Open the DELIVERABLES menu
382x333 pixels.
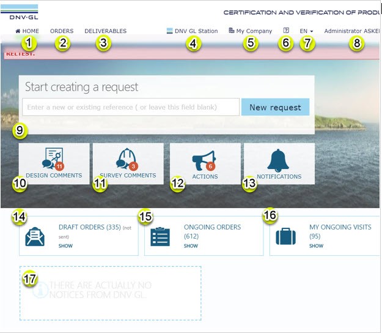click(105, 31)
